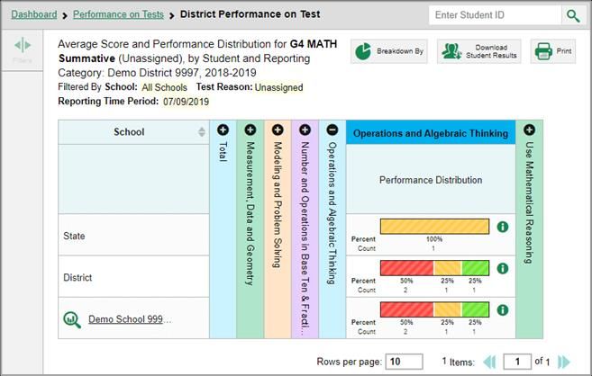
Task: Click Download Student Results button
Action: (x=479, y=51)
